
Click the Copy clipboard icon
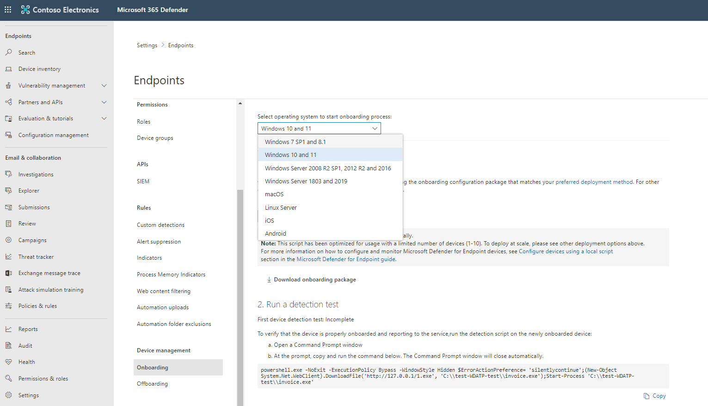(x=646, y=396)
